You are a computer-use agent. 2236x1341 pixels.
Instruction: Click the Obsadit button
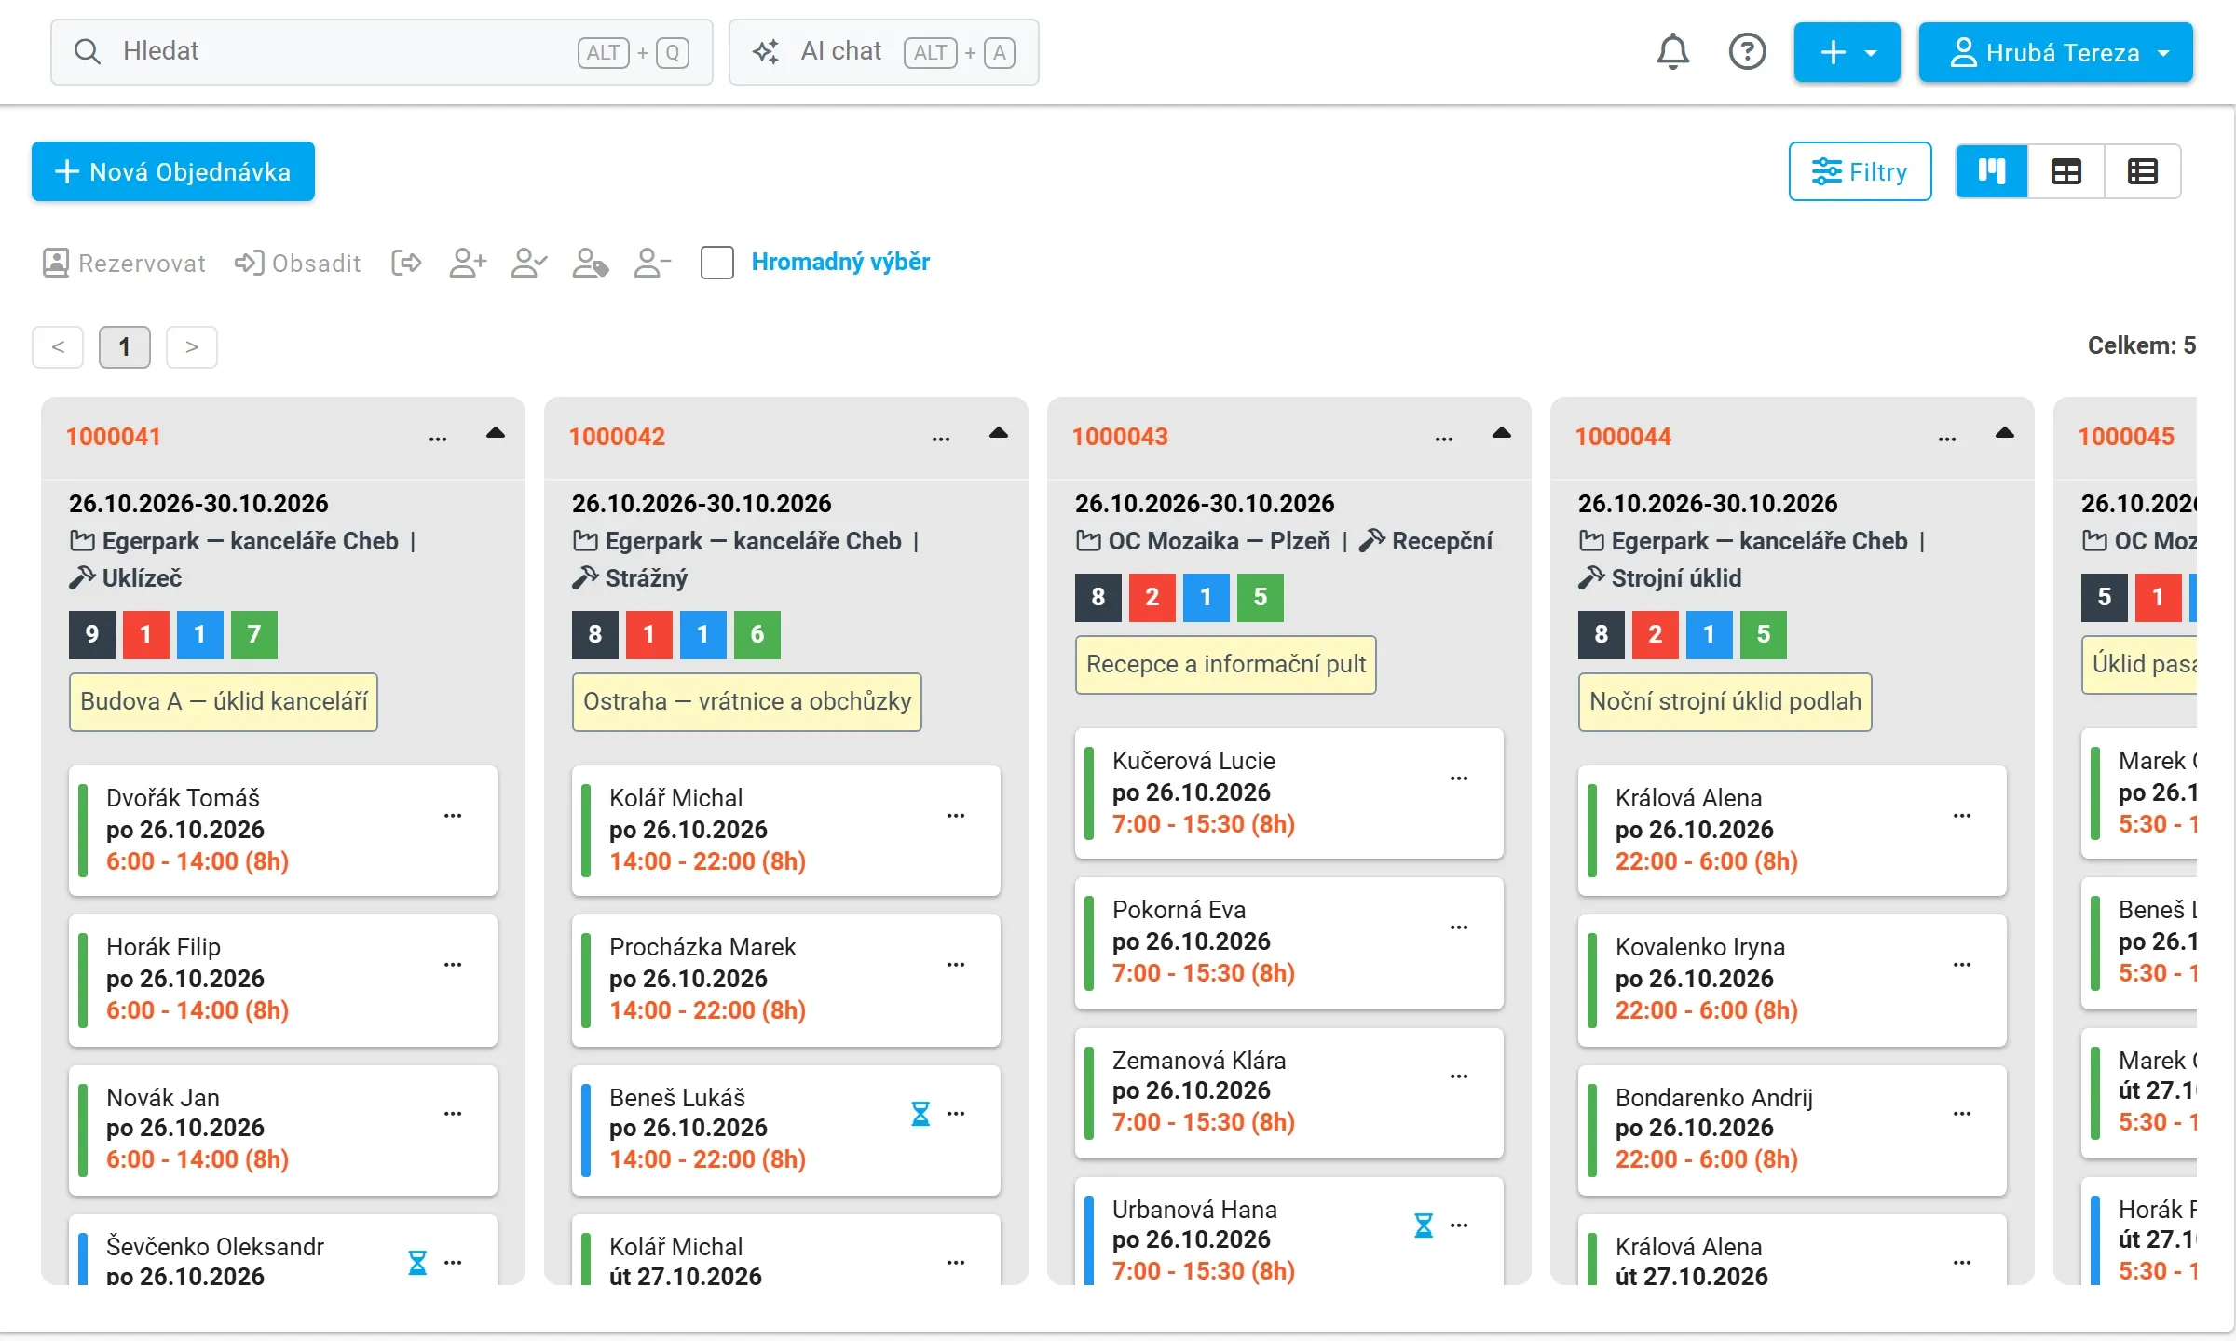pos(298,264)
